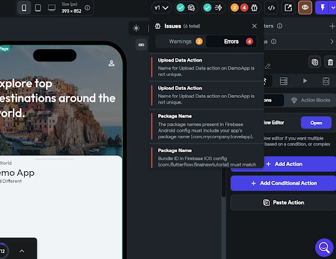Open the v1 version dropdown
This screenshot has width=336, height=259.
pyautogui.click(x=161, y=8)
